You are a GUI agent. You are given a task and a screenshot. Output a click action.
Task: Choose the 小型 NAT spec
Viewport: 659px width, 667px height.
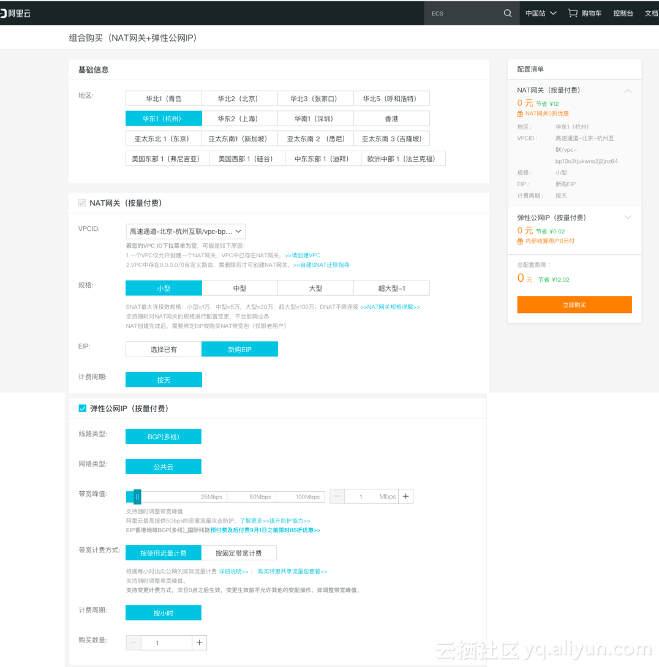tap(164, 288)
